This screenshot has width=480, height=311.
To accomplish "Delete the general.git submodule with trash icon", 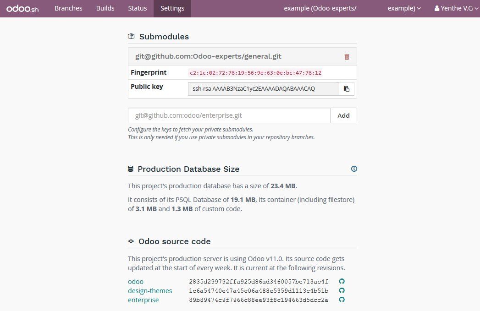I will click(x=347, y=57).
